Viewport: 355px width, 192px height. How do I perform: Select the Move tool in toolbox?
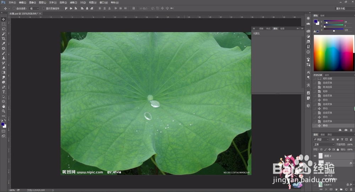click(x=4, y=19)
